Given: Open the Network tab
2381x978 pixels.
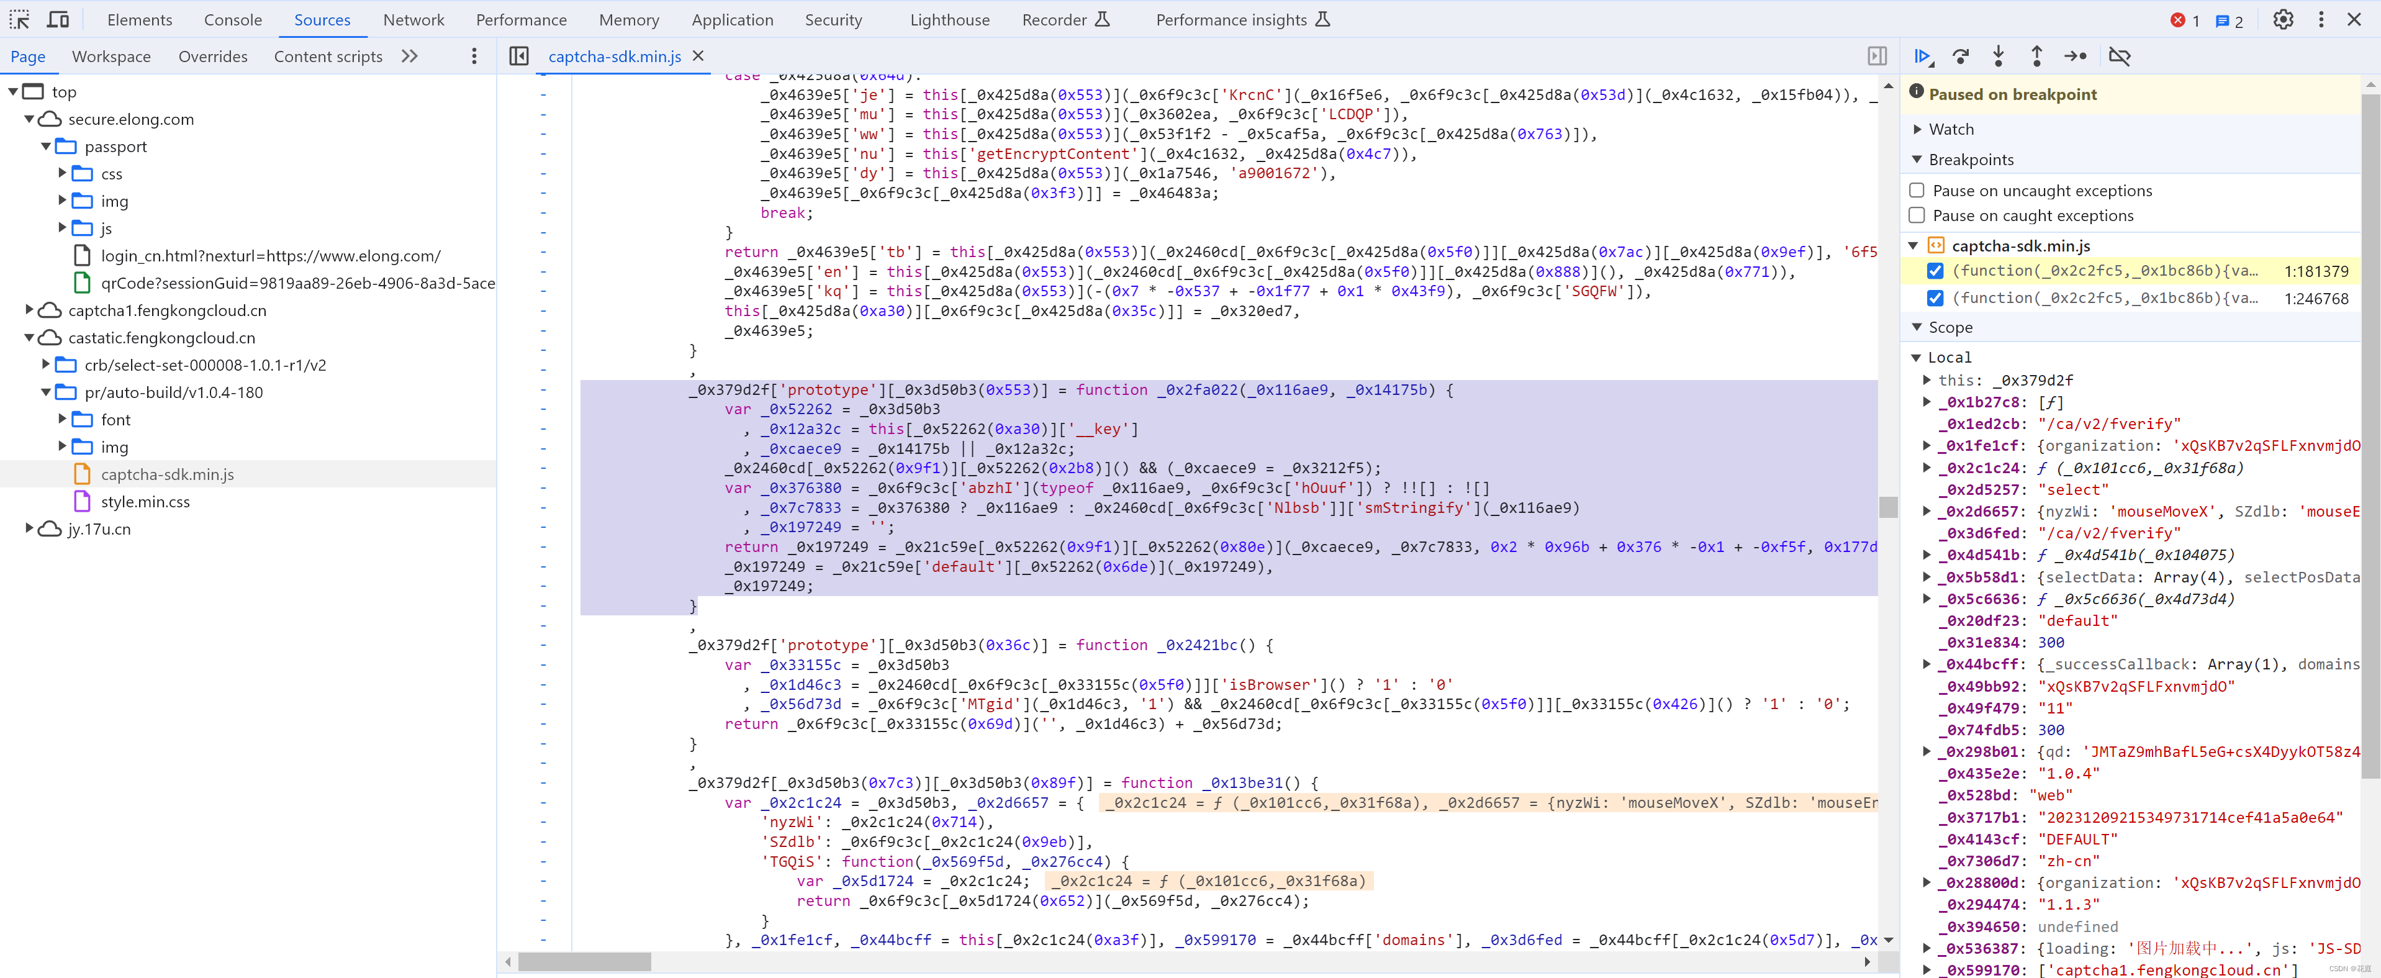Looking at the screenshot, I should [414, 20].
